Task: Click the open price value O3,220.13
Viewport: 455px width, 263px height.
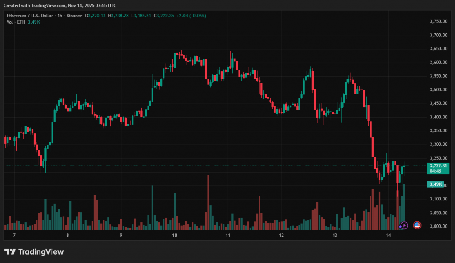Action: click(x=96, y=16)
